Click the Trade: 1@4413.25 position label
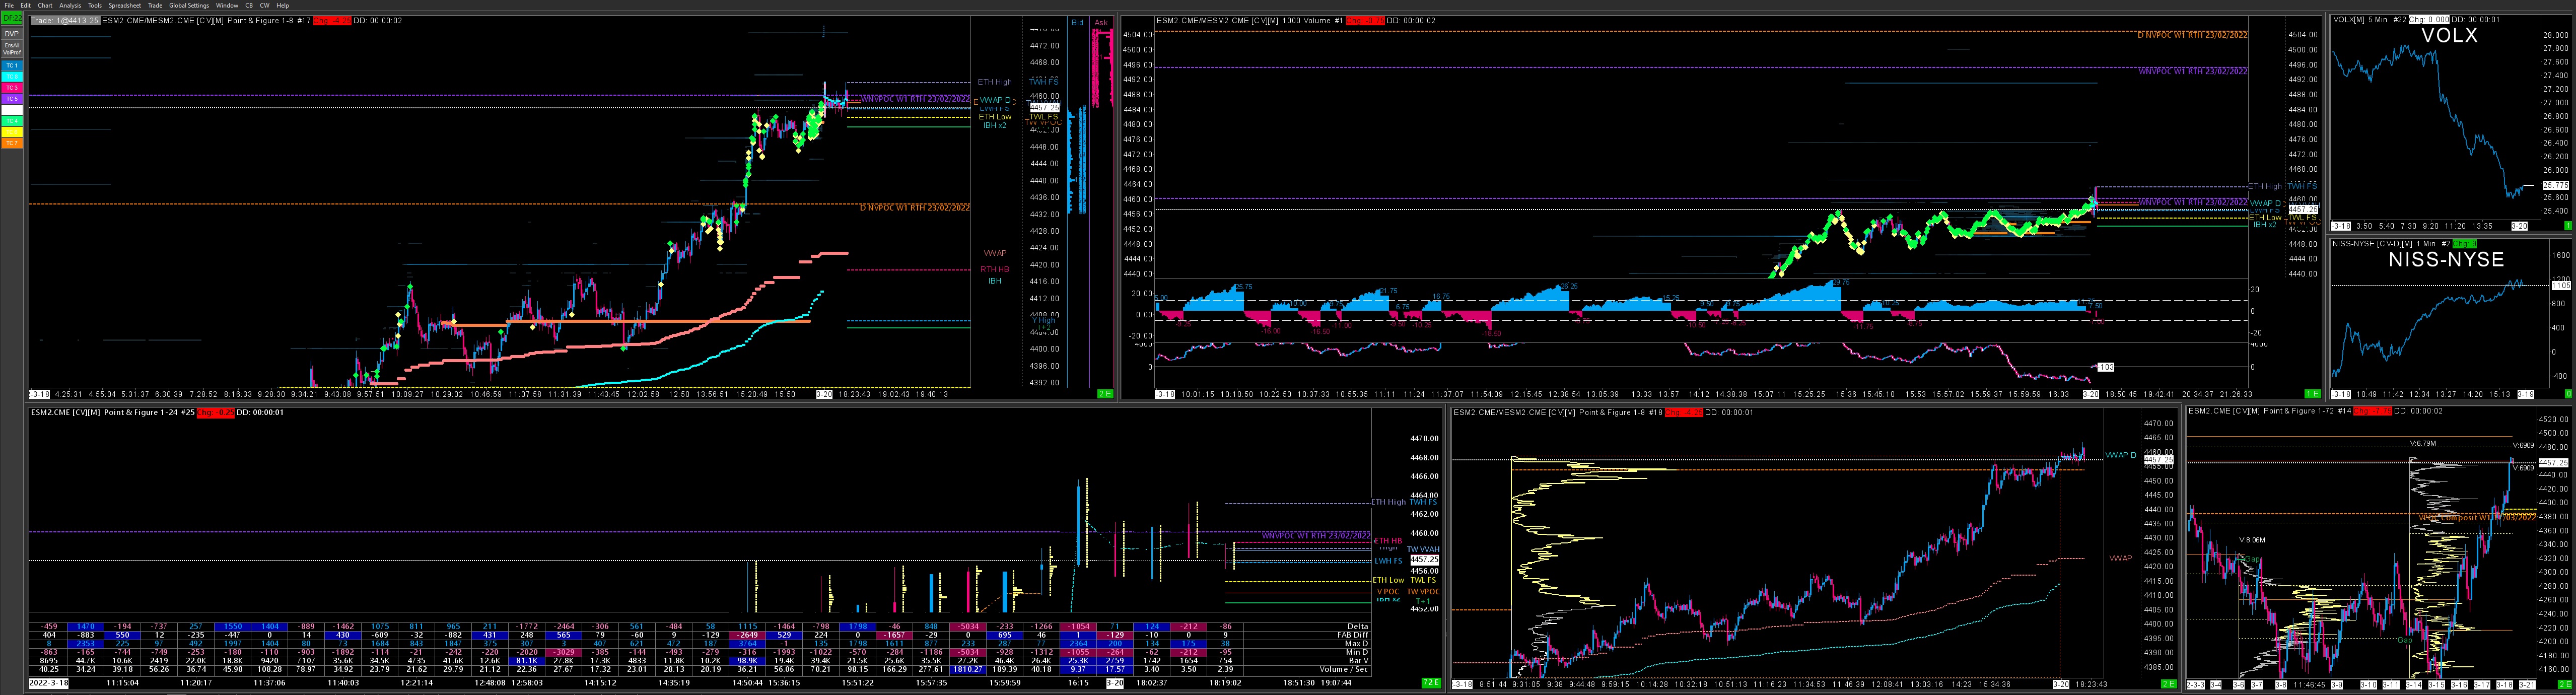Screen dimensions: 2576x695 point(65,21)
